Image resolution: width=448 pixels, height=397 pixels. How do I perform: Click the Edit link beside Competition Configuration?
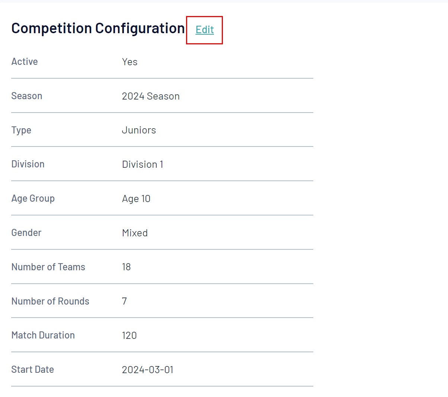click(x=205, y=29)
